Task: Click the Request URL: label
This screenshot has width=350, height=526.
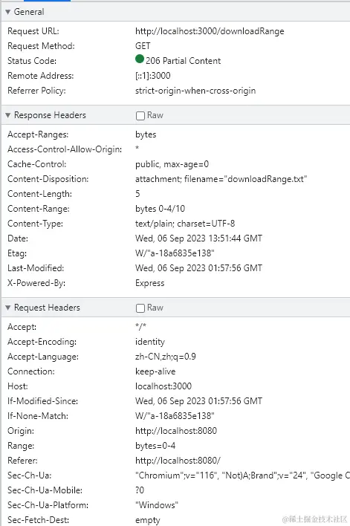Action: click(x=33, y=31)
